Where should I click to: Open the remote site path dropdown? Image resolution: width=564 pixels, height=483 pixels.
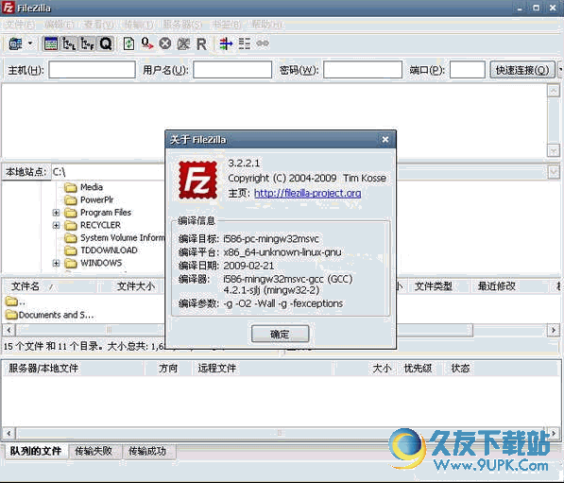(x=554, y=172)
